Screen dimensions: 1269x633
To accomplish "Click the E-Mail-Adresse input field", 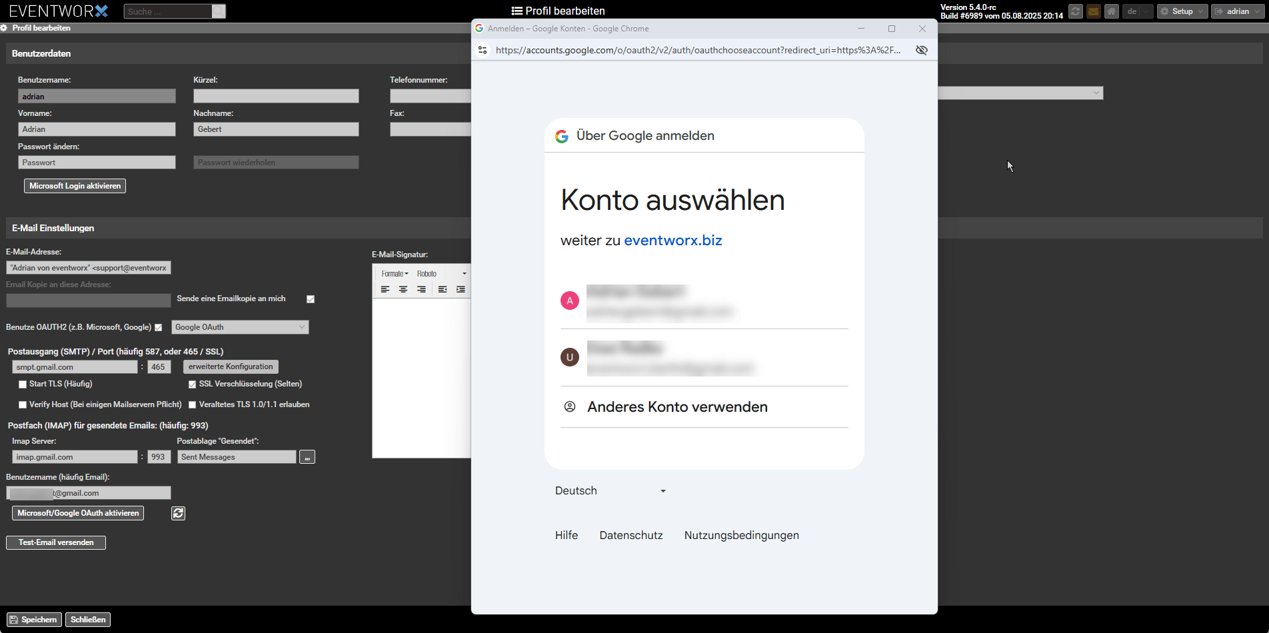I will pos(89,268).
